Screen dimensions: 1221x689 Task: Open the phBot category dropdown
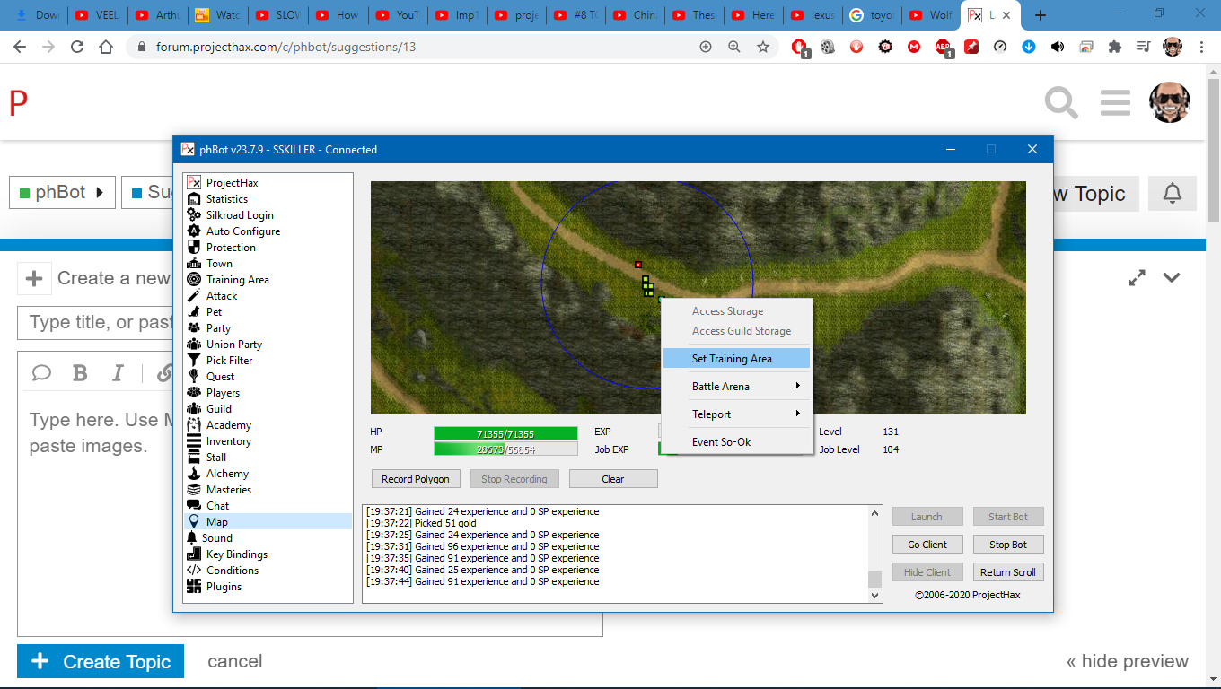[62, 193]
